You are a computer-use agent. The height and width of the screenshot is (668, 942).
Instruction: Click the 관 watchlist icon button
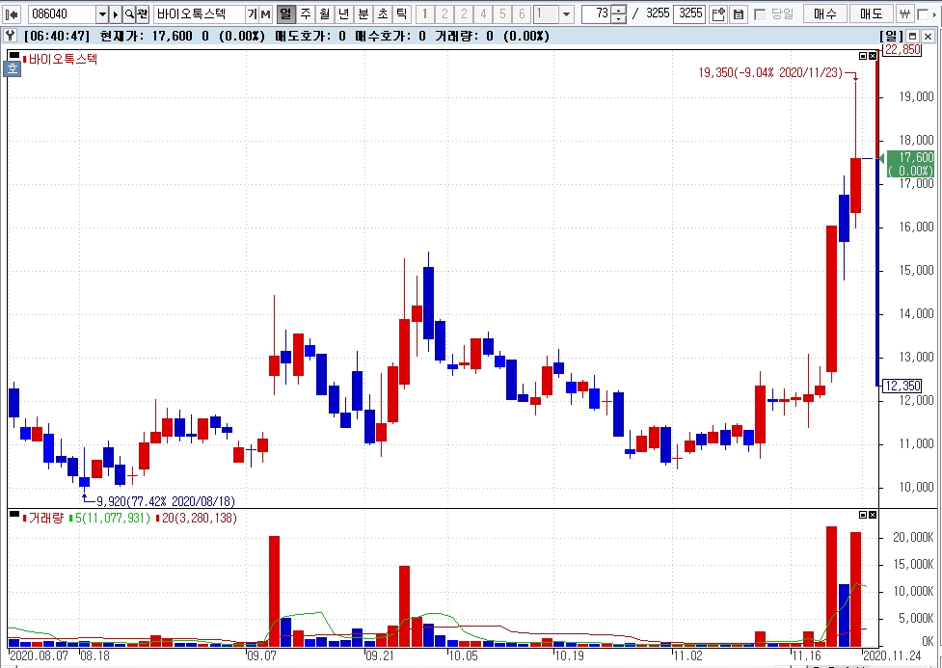(x=143, y=14)
